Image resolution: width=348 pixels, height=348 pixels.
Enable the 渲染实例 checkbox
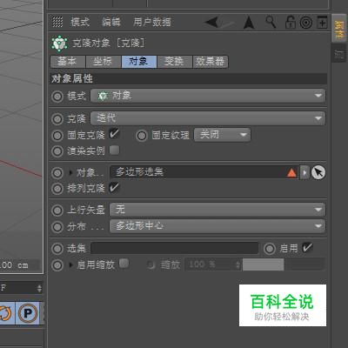click(x=114, y=151)
